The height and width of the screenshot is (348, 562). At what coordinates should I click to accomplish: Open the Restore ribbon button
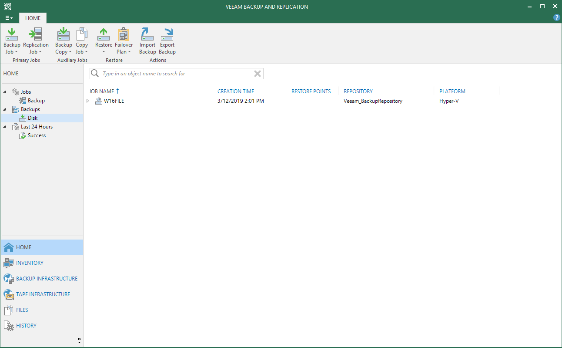coord(104,41)
